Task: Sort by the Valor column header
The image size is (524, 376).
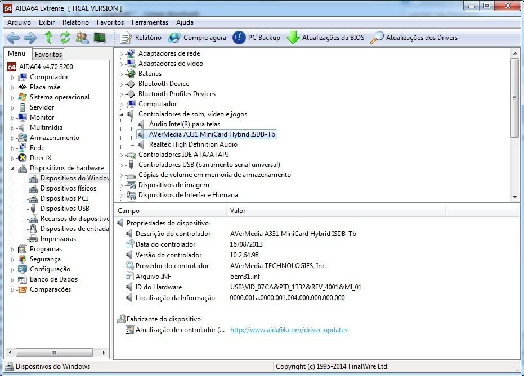Action: 336,211
